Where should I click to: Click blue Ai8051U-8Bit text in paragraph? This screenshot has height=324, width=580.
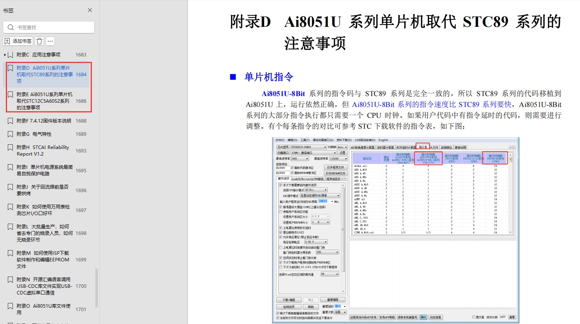[283, 94]
